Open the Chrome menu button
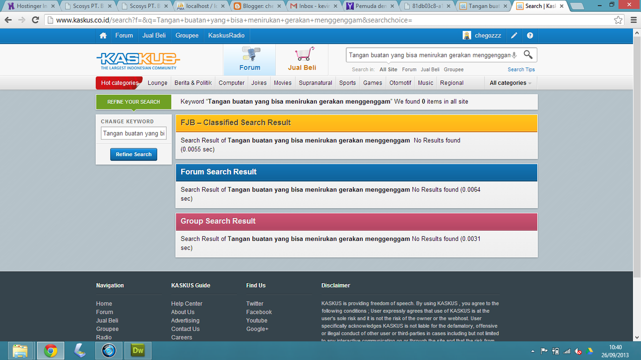 [633, 20]
